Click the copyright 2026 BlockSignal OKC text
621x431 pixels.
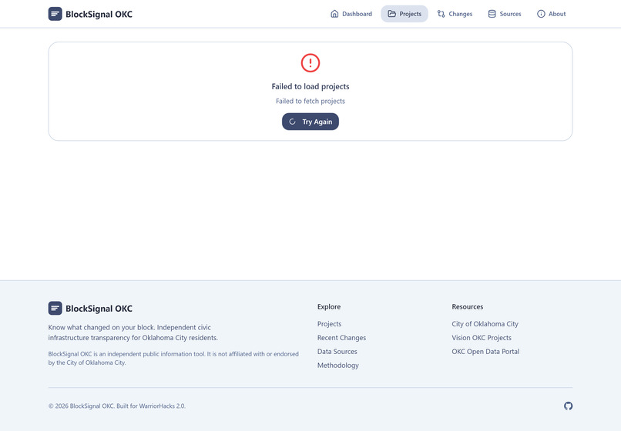(x=117, y=406)
